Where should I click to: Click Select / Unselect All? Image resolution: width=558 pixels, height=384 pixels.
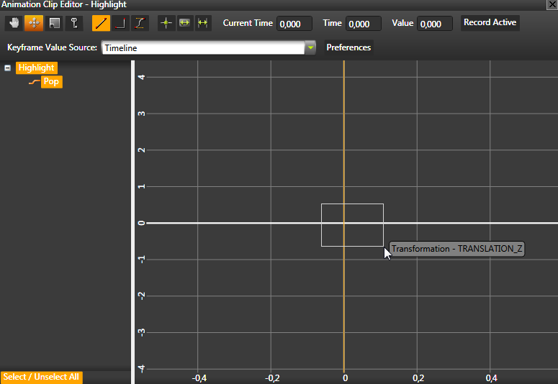[x=42, y=377]
